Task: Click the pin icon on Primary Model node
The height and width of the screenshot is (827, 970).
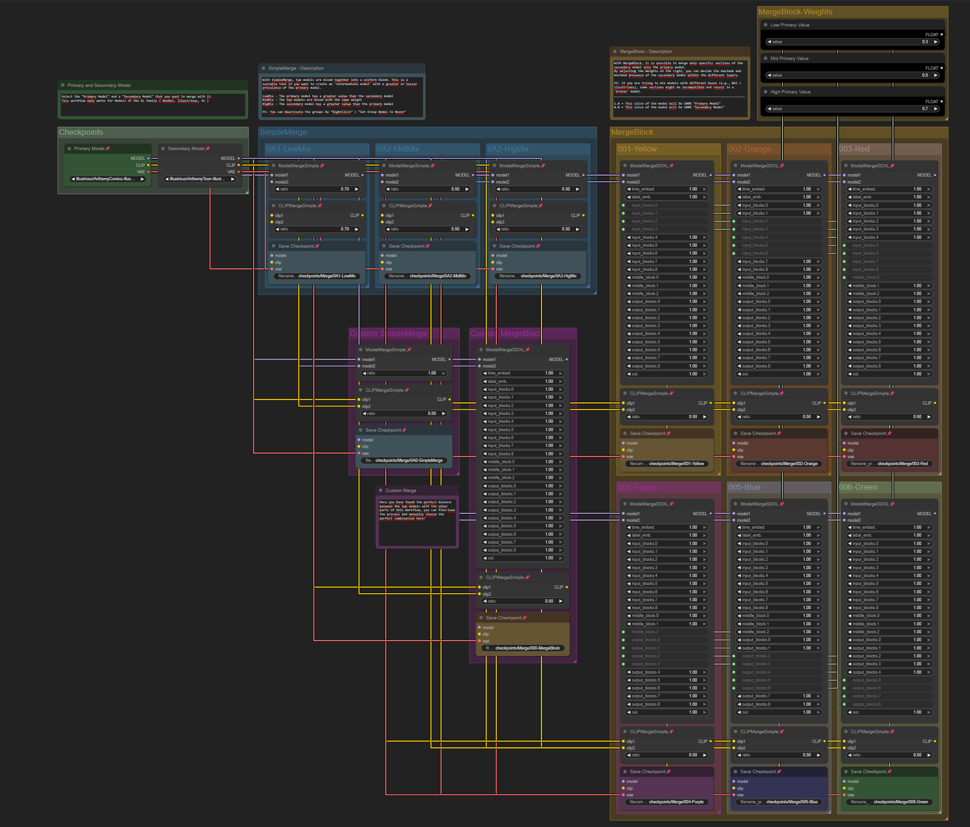Action: (108, 149)
